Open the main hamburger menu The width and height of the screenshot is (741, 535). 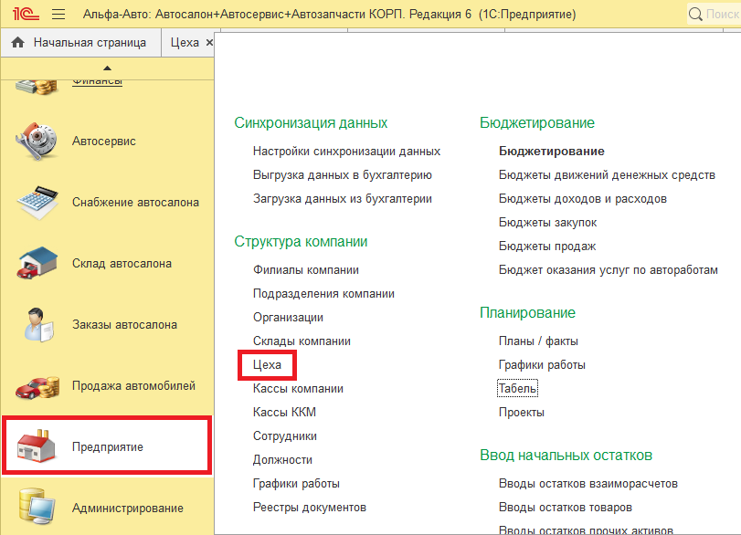coord(58,15)
